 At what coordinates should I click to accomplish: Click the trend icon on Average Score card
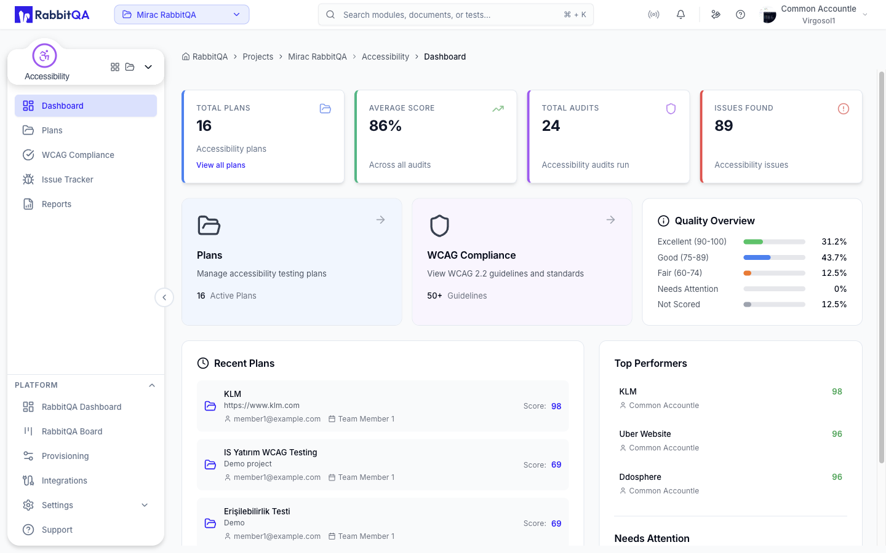pyautogui.click(x=498, y=109)
